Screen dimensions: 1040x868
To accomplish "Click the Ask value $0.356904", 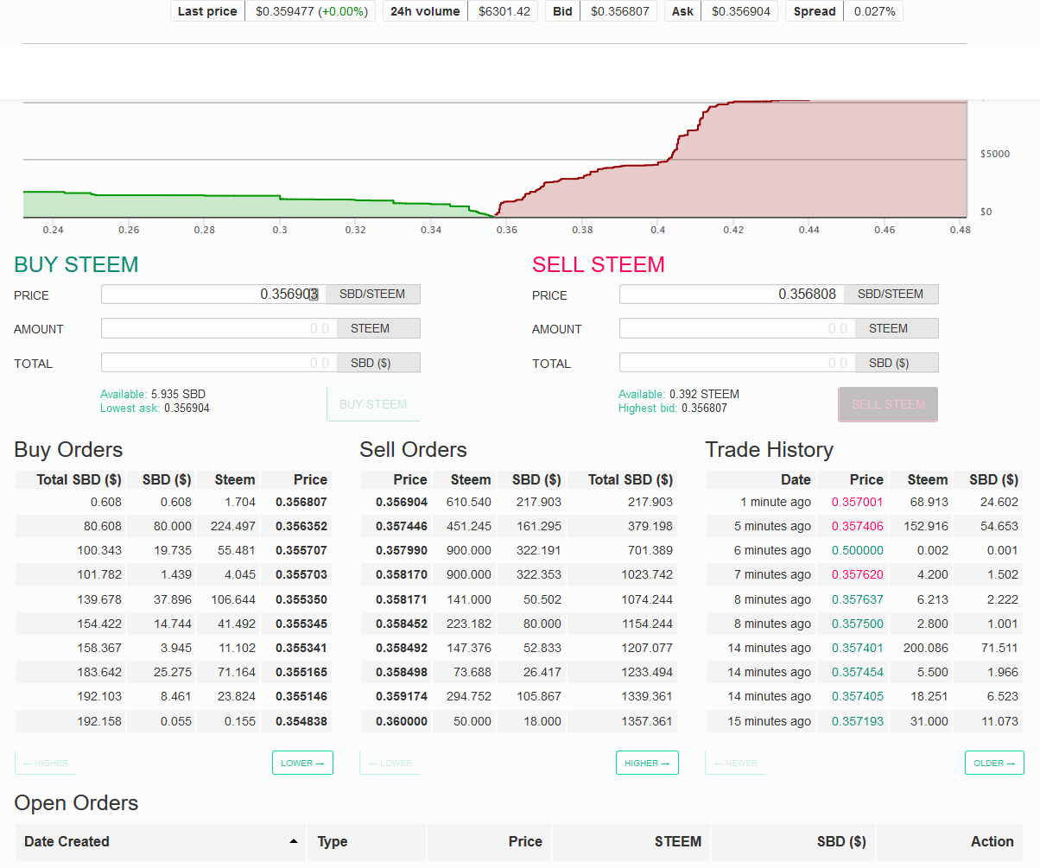I will click(x=739, y=11).
